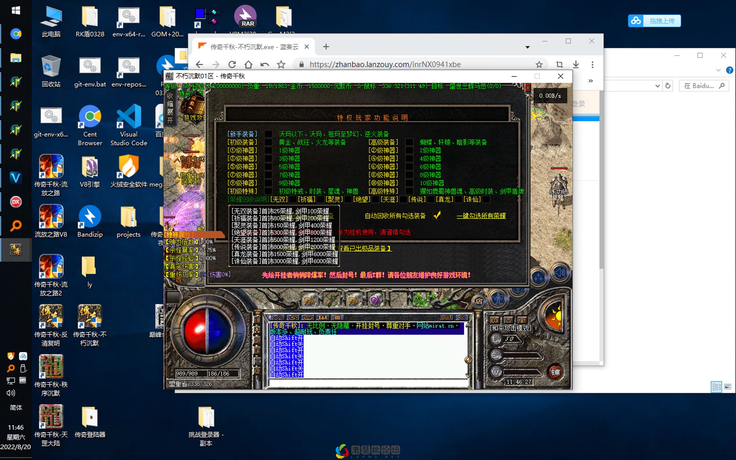Open Visual Studio Code desktop shortcut
Screen dimensions: 736x460
coord(129,125)
